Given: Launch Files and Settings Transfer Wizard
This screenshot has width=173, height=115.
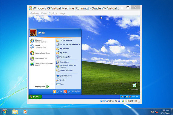Looking at the screenshot, I should 41,64.
